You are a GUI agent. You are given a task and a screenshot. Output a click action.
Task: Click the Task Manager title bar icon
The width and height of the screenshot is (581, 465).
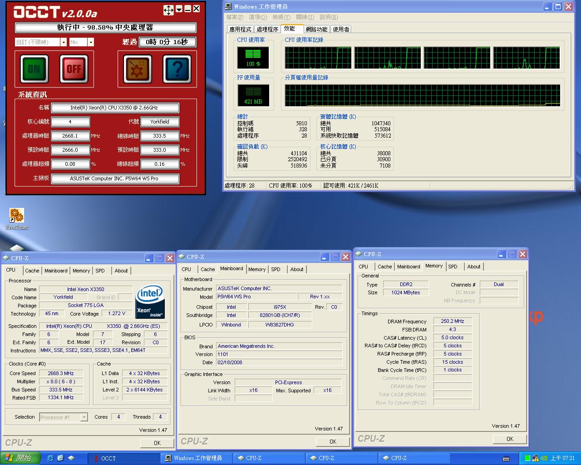coord(228,7)
